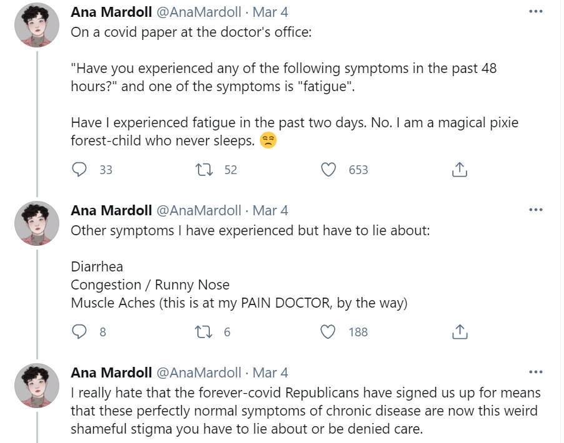This screenshot has height=443, width=564.
Task: Like the tweet with 188 likes
Action: (329, 332)
